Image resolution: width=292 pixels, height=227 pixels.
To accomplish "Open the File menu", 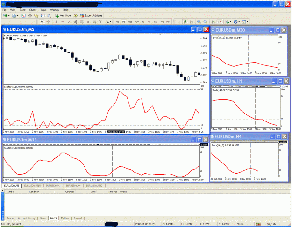I will pyautogui.click(x=4, y=10).
